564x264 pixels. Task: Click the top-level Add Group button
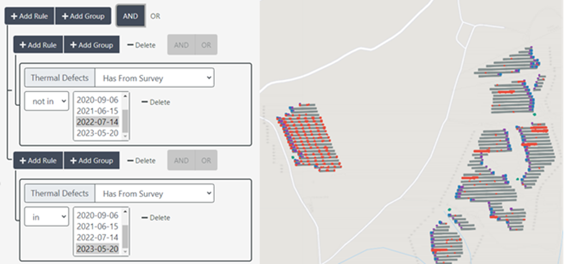click(x=83, y=16)
